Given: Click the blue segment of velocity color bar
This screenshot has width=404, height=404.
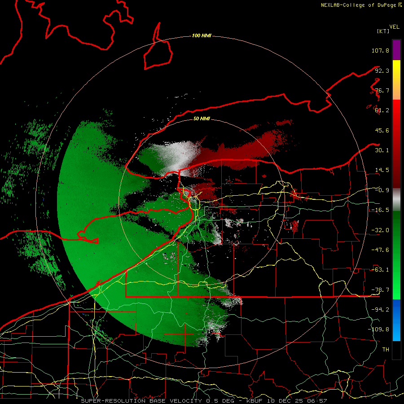Looking at the screenshot, I should [396, 320].
